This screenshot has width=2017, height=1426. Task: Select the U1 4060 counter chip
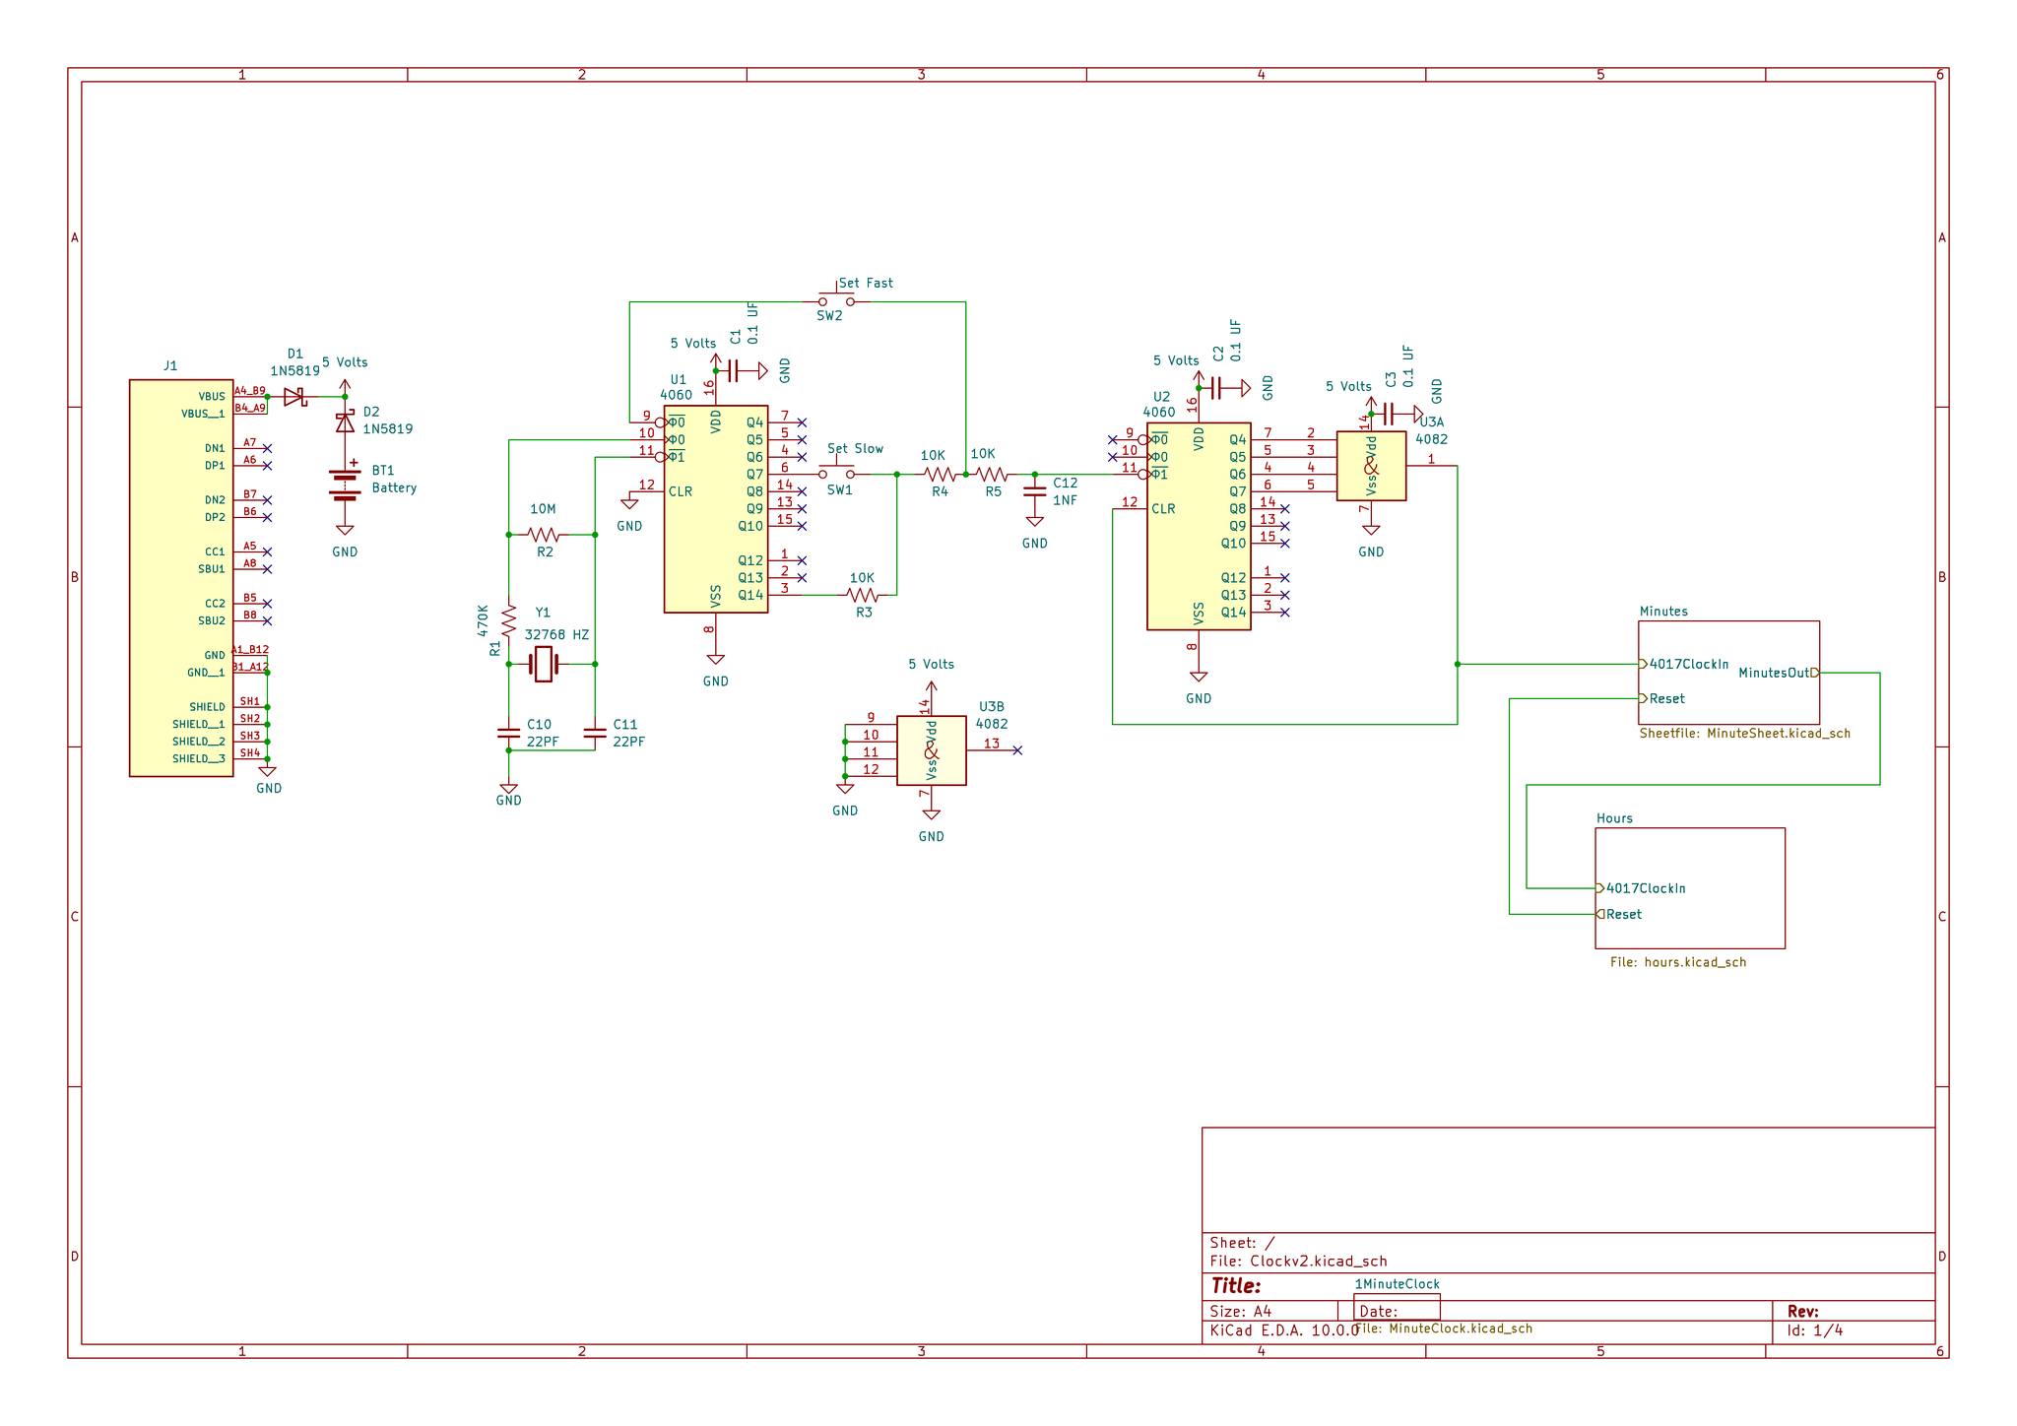716,509
